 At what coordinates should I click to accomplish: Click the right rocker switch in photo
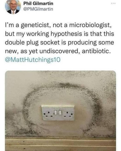[x=60, y=113]
